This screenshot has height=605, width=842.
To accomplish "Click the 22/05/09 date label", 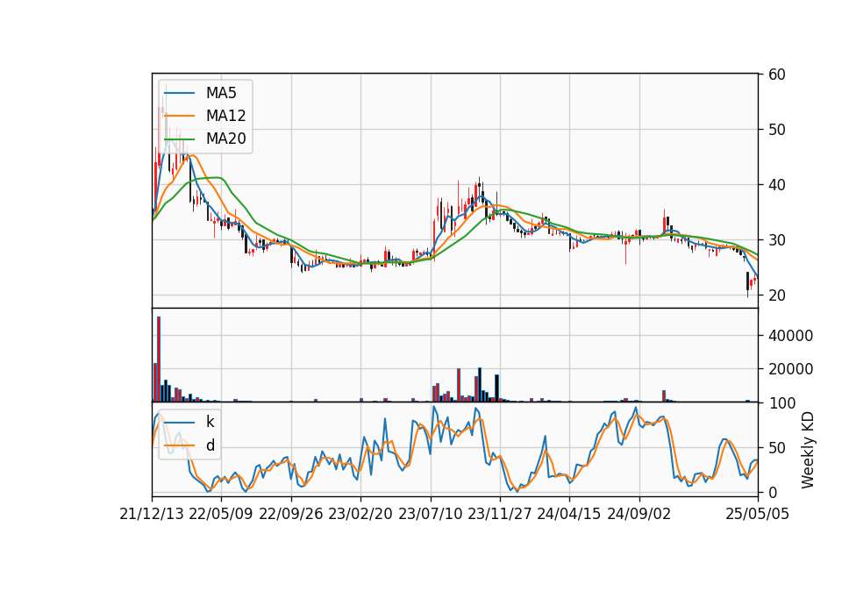I will pos(221,514).
